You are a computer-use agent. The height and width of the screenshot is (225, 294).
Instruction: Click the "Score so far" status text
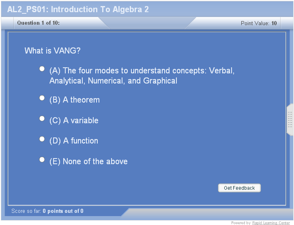[47, 211]
